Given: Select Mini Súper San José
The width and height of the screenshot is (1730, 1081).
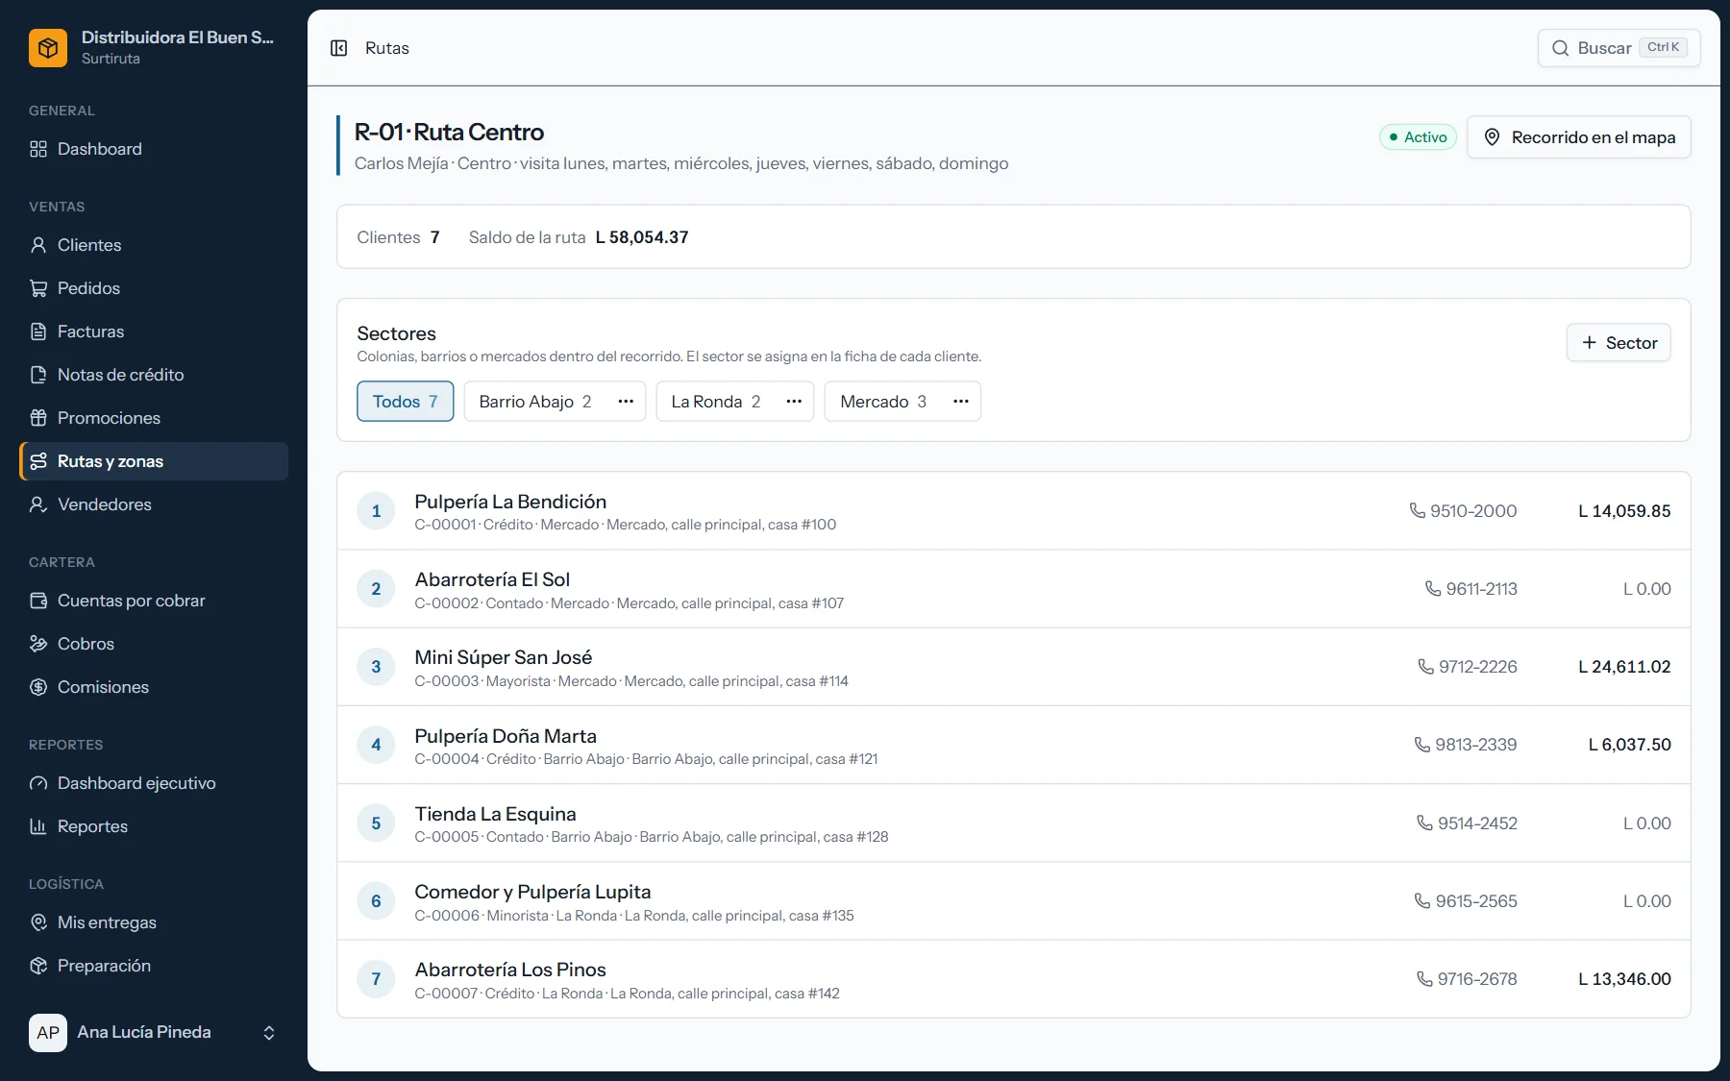Looking at the screenshot, I should point(1014,667).
